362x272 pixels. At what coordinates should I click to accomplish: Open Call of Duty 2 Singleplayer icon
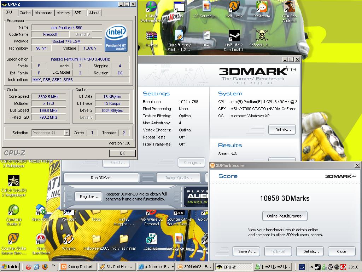click(13, 181)
